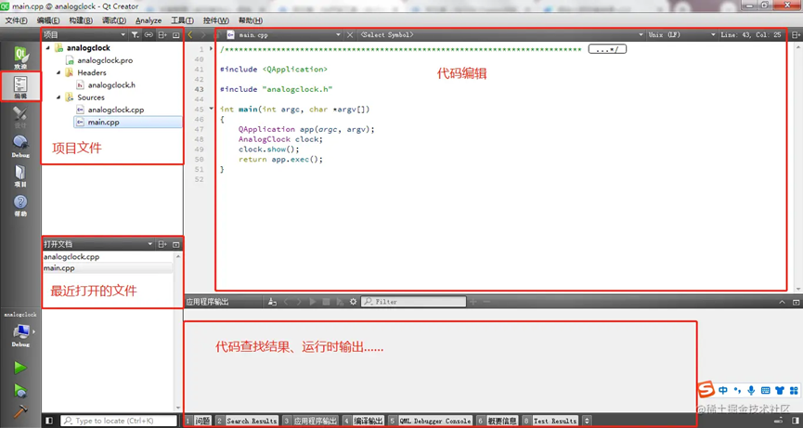Open the 文件(F) menu
This screenshot has height=428, width=803.
(16, 20)
